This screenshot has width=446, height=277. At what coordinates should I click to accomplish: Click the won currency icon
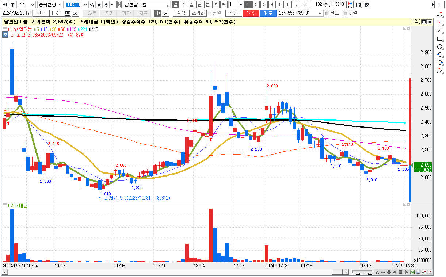(165, 13)
